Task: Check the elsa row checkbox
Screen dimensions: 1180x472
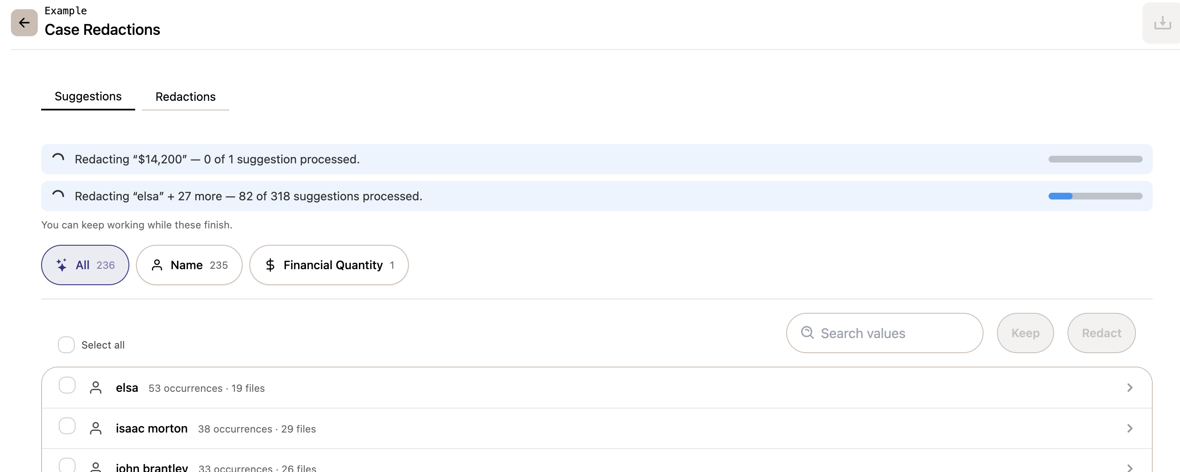Action: (x=67, y=385)
